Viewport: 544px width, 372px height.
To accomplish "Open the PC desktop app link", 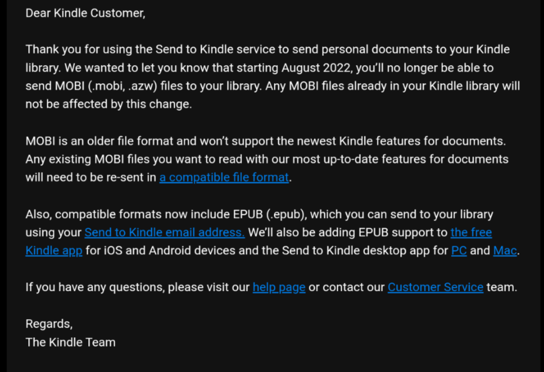I will pos(459,250).
